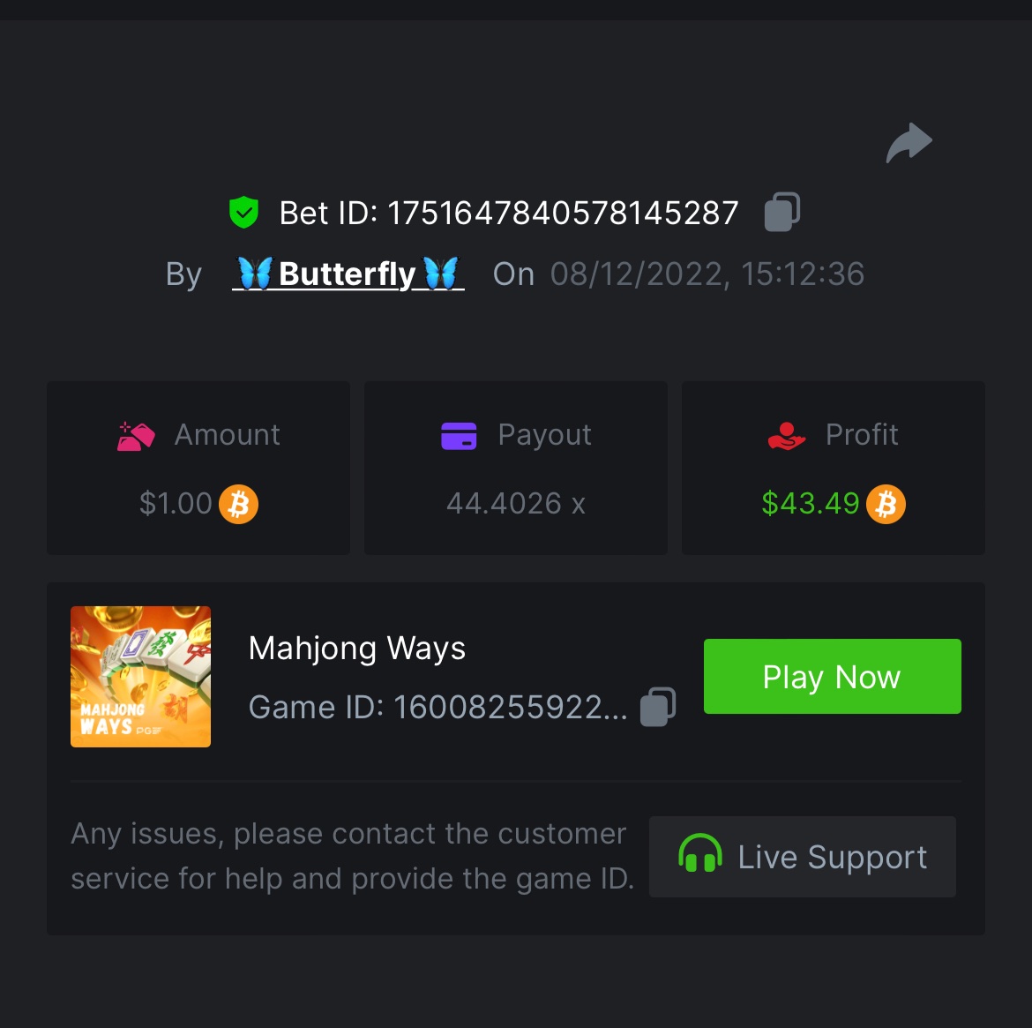Click the Bet ID number text
Screen dimensions: 1032x1028
pyautogui.click(x=563, y=214)
